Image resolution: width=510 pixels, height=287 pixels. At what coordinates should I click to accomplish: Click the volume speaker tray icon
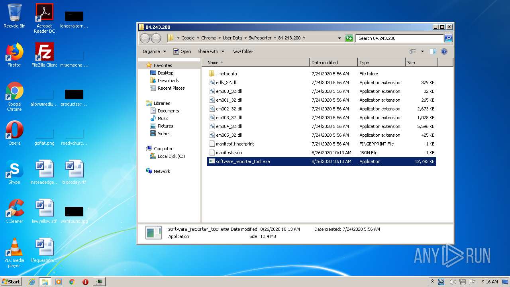453,282
